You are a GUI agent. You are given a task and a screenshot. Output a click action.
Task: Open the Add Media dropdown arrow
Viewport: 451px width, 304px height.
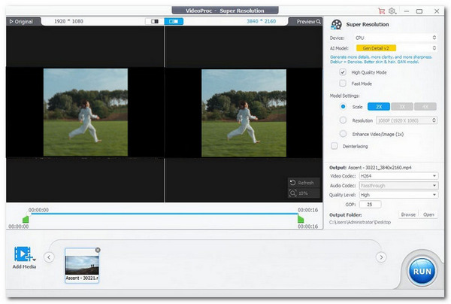[x=35, y=260]
